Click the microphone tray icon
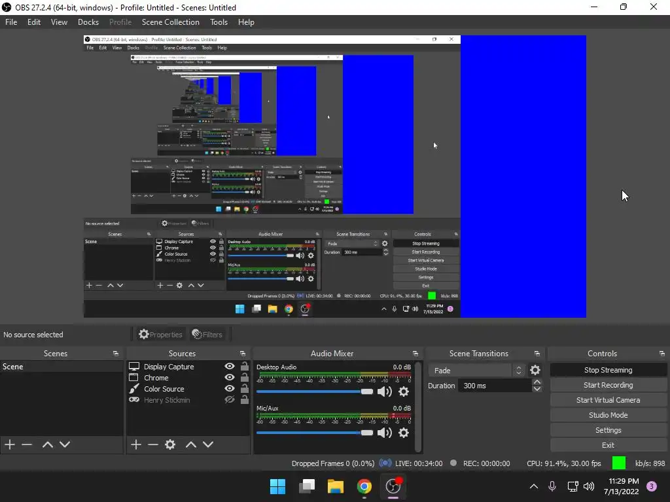670x502 pixels. (x=552, y=486)
